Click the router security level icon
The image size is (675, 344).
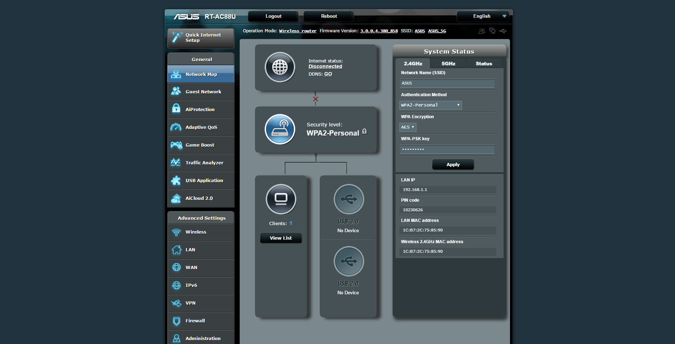pyautogui.click(x=280, y=129)
